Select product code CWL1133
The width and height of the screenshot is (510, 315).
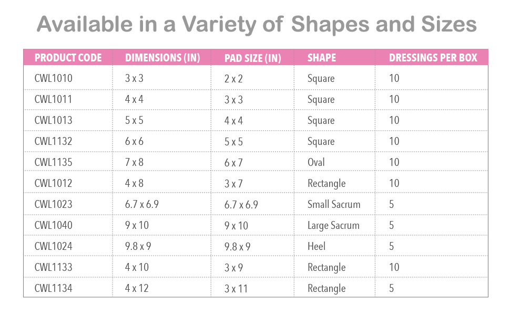coord(53,268)
